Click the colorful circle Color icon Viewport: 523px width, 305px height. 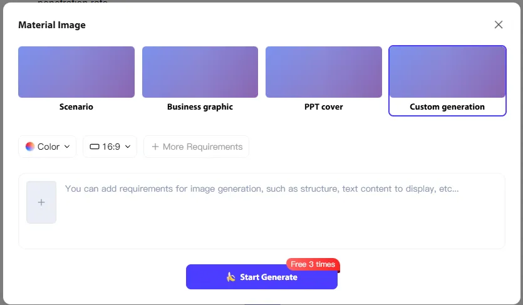29,147
